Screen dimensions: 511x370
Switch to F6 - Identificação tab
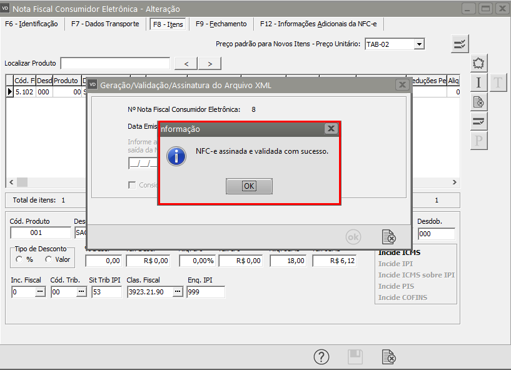click(32, 24)
